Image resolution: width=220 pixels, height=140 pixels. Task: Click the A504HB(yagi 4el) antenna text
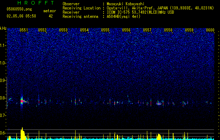(x=123, y=16)
